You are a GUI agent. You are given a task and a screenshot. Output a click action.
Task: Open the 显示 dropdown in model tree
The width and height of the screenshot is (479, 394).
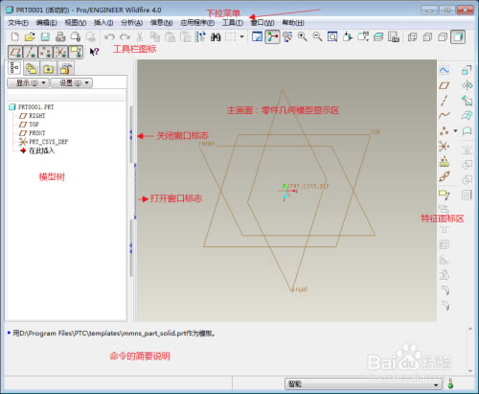pyautogui.click(x=28, y=83)
